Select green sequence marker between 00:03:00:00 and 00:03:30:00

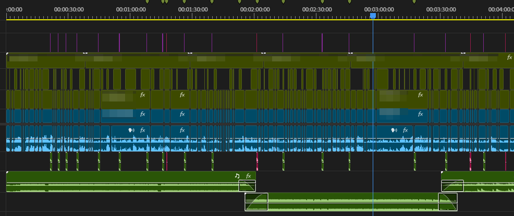[414, 2]
